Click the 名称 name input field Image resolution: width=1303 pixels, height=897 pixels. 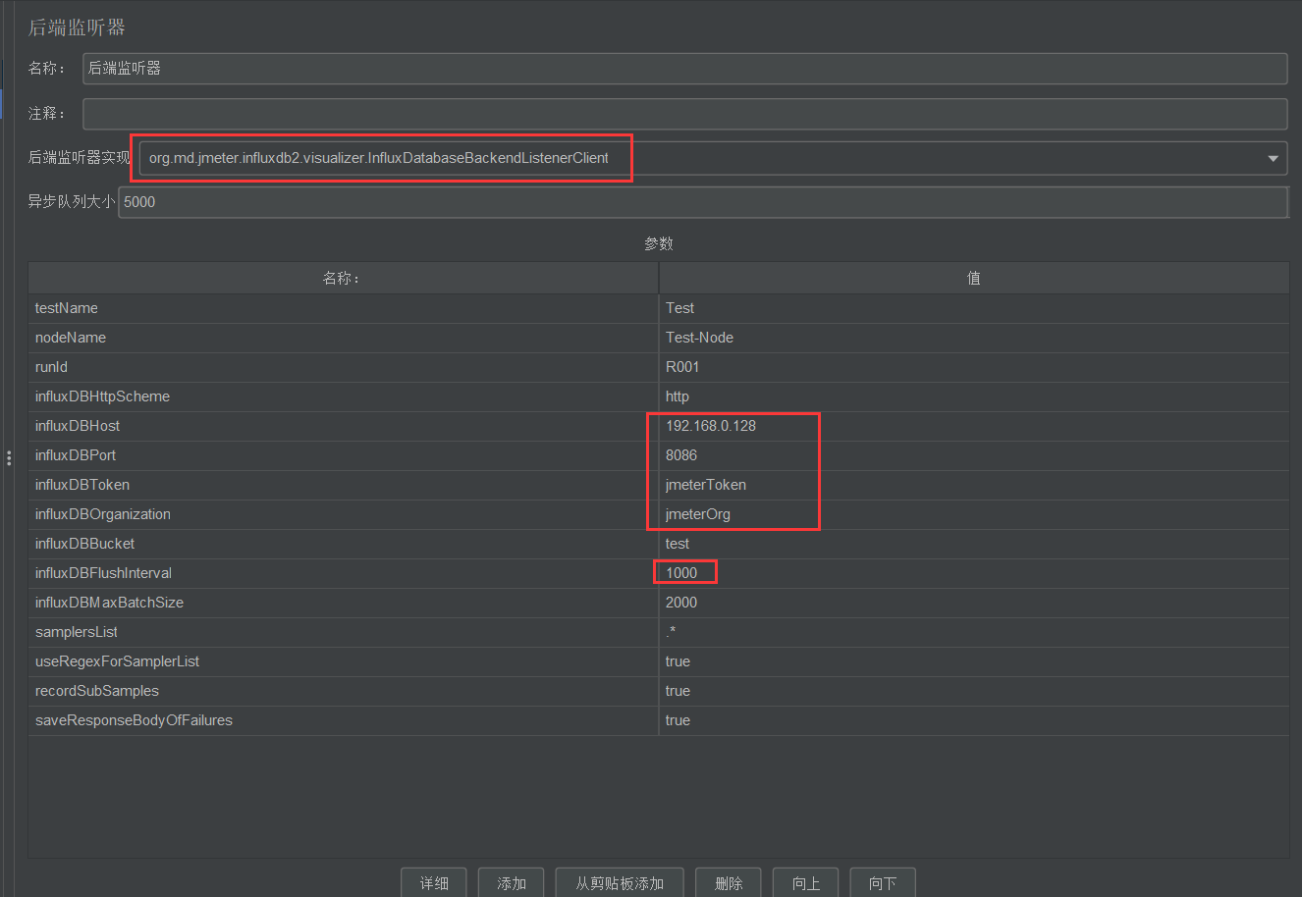click(x=684, y=69)
